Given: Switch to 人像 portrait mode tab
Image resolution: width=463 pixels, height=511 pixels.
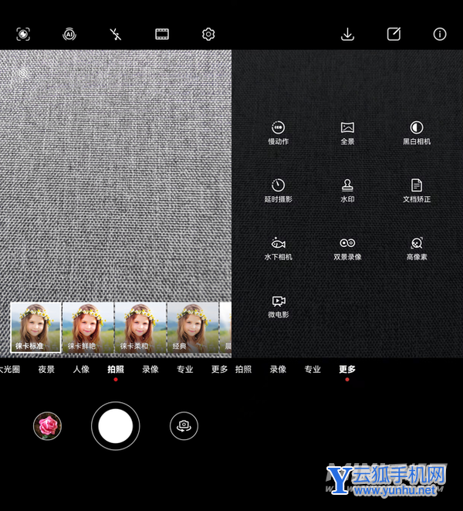Looking at the screenshot, I should (81, 370).
